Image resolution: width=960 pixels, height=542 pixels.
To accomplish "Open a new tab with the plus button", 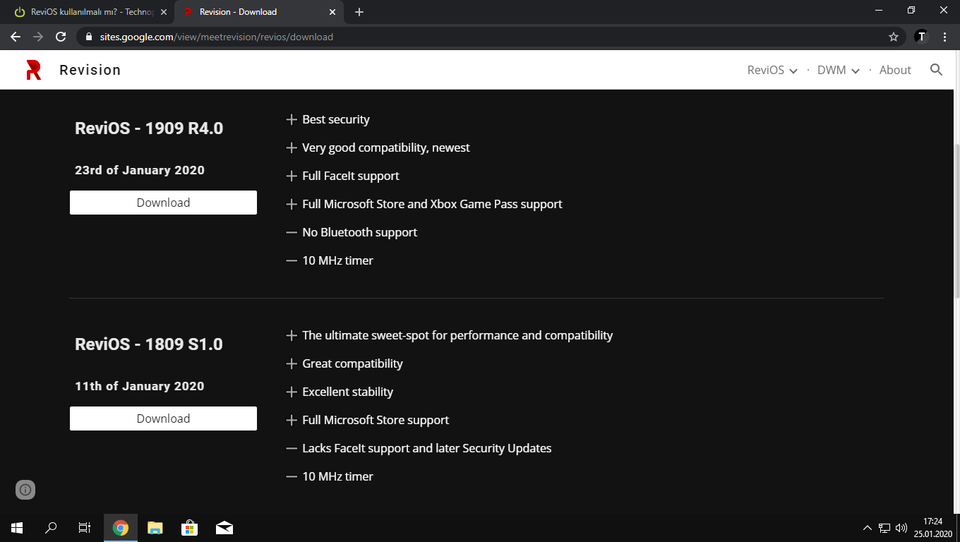I will tap(359, 12).
